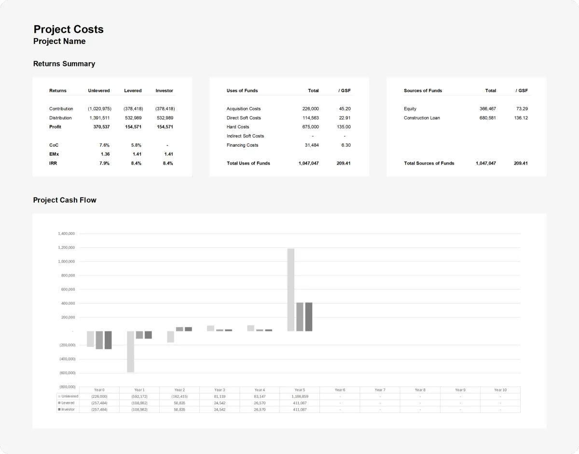Click the "Investor" header in the Returns table
The width and height of the screenshot is (579, 454).
164,91
